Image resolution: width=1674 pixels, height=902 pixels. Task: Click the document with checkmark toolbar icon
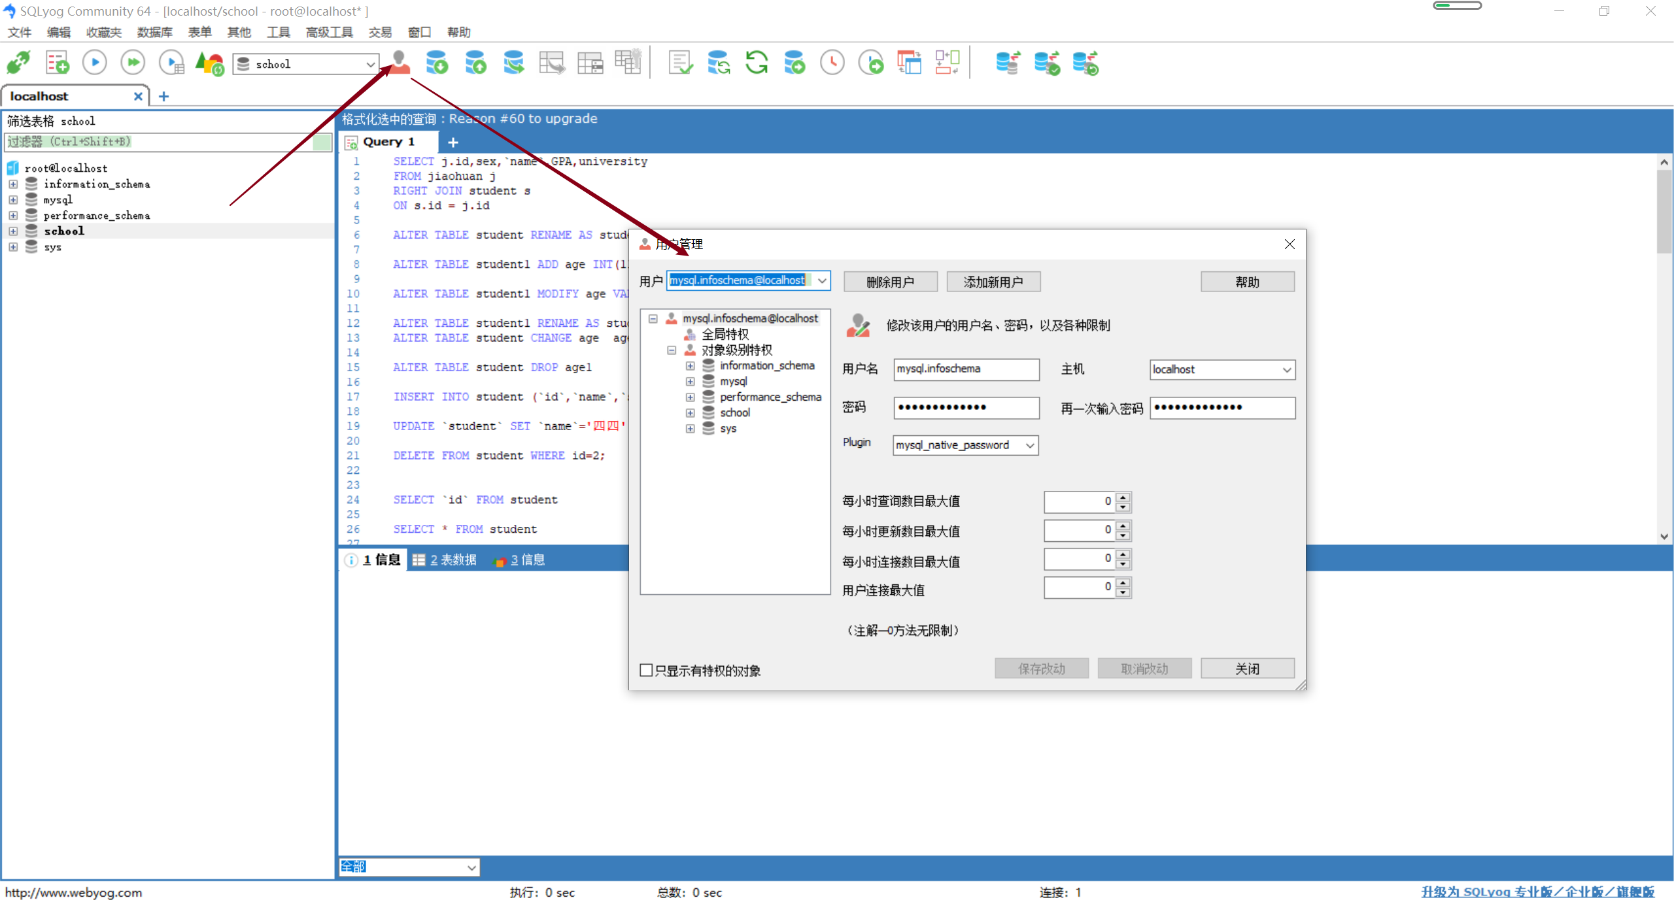681,63
